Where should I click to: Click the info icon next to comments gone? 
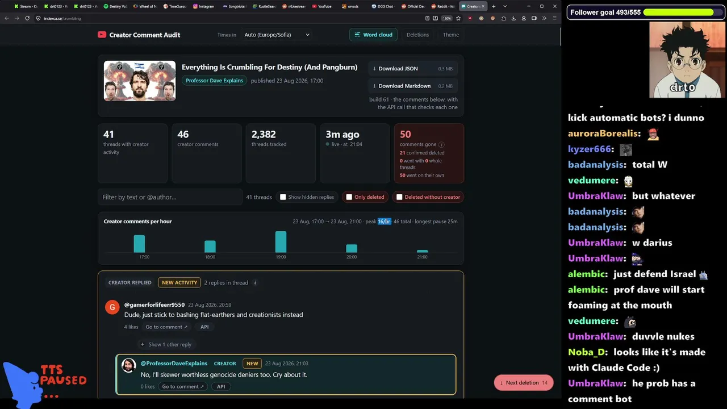click(x=441, y=145)
